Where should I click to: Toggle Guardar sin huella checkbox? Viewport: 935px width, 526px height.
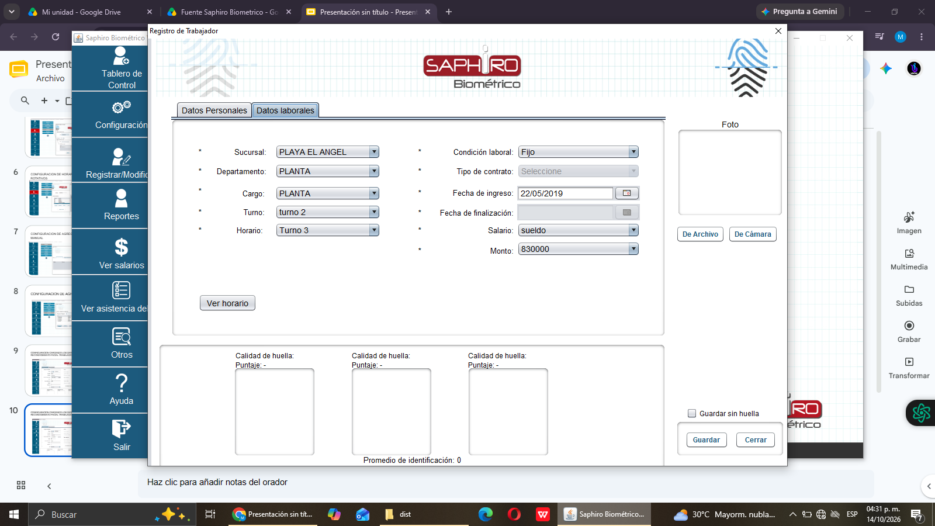click(692, 413)
